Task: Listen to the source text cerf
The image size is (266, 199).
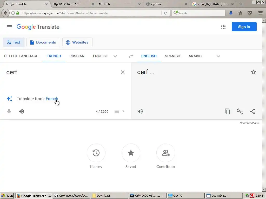Action: coord(21,111)
